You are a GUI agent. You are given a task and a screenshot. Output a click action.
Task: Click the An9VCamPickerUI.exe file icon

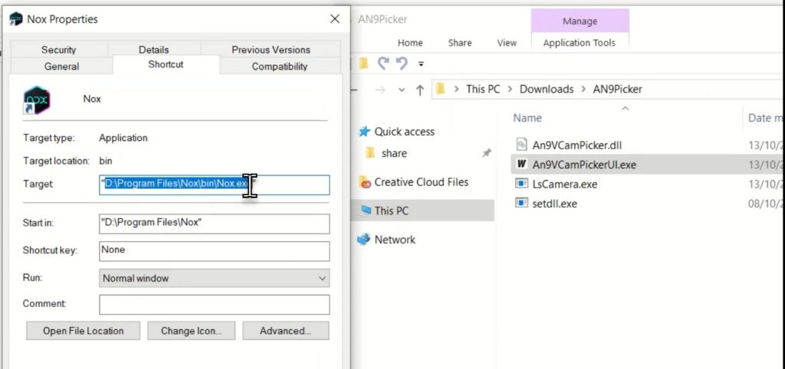tap(521, 164)
